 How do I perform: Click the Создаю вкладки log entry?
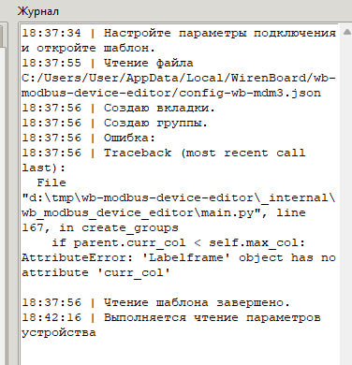[119, 108]
